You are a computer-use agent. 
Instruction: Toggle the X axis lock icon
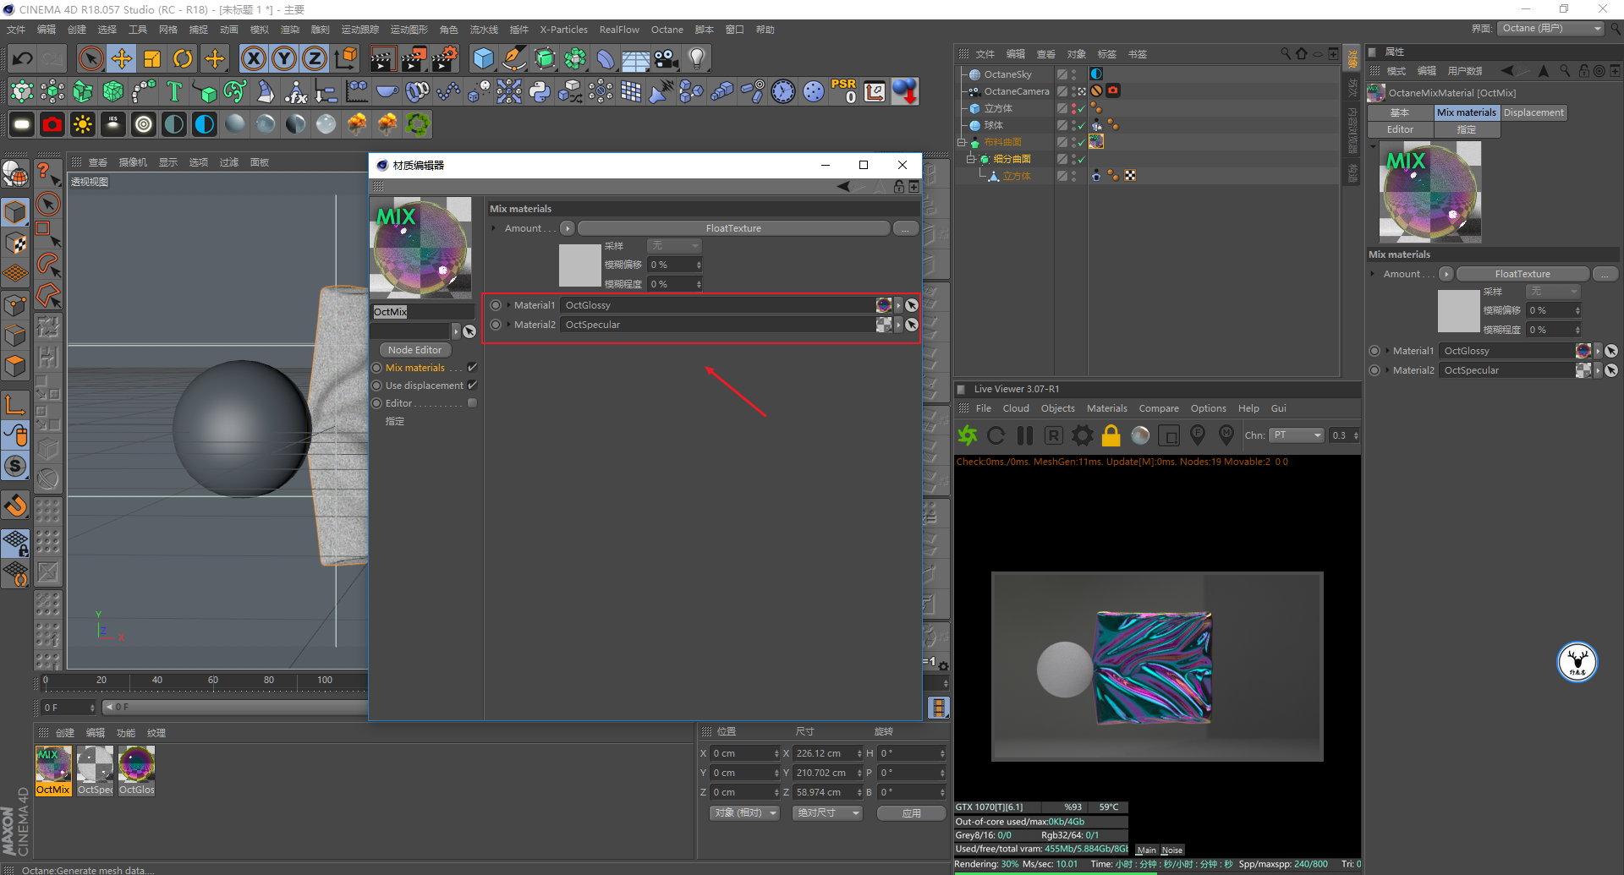point(253,58)
